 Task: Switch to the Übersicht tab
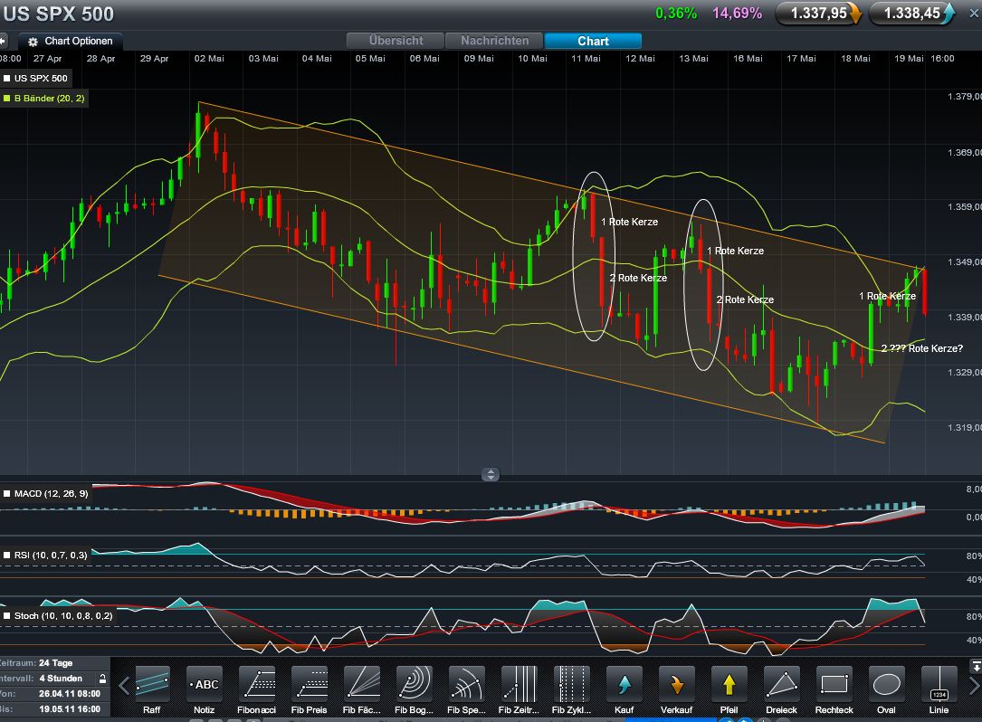click(x=396, y=41)
